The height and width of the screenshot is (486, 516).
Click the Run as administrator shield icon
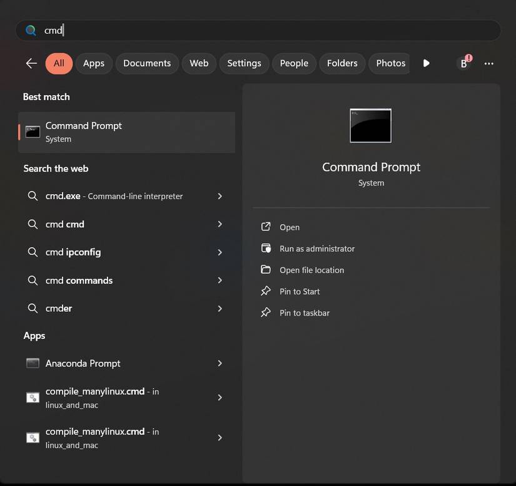pyautogui.click(x=266, y=248)
